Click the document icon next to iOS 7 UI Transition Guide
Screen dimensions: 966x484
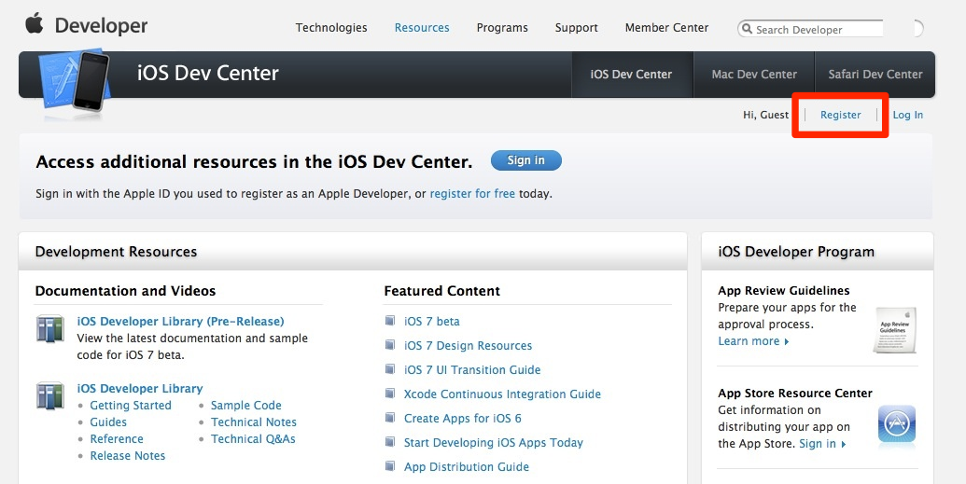click(390, 369)
